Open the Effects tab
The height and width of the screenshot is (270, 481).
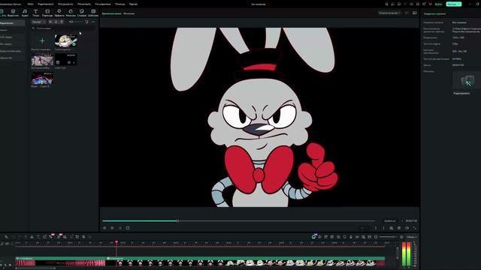(x=59, y=13)
